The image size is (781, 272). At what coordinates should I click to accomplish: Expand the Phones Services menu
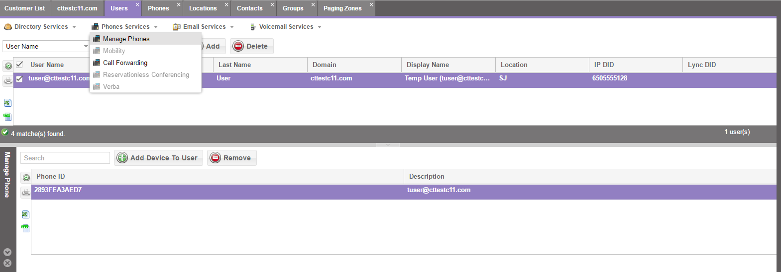pyautogui.click(x=156, y=27)
